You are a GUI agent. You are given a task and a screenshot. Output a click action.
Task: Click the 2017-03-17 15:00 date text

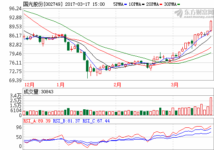click(x=85, y=4)
